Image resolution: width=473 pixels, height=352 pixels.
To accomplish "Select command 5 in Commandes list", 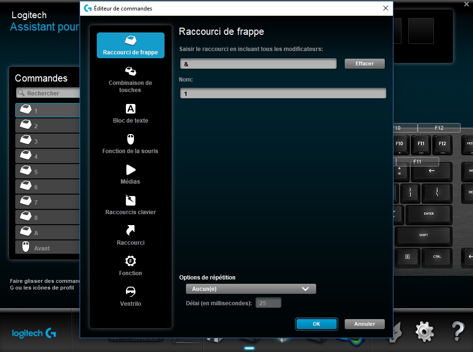I will click(47, 172).
